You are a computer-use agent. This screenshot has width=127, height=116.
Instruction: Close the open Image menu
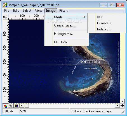pos(51,11)
